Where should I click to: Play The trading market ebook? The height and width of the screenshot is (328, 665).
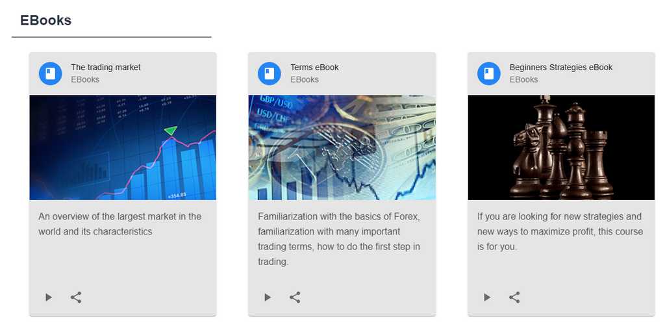point(49,297)
